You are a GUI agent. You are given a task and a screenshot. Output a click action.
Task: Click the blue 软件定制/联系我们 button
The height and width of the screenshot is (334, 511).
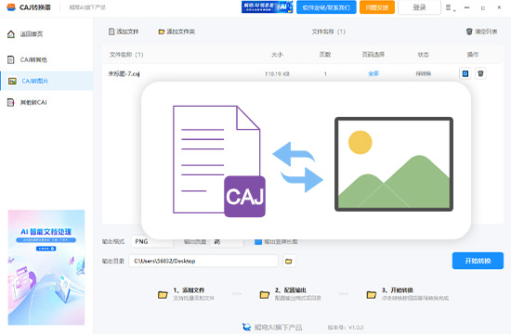pyautogui.click(x=326, y=7)
